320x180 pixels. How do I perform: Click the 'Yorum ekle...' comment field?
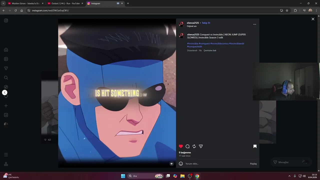(216, 164)
